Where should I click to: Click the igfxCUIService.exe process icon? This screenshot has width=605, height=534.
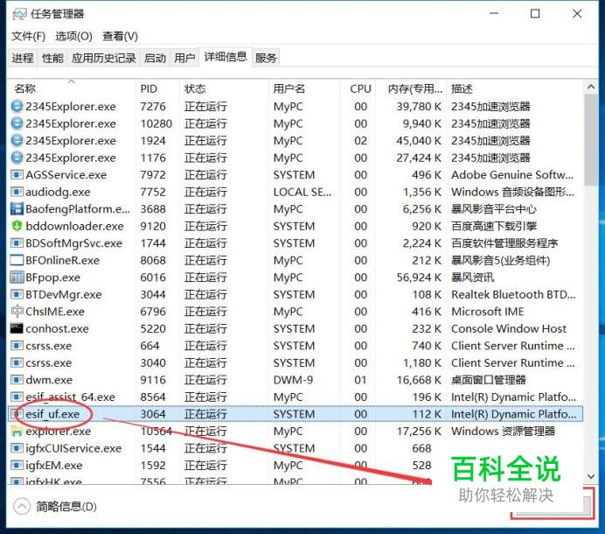17,448
